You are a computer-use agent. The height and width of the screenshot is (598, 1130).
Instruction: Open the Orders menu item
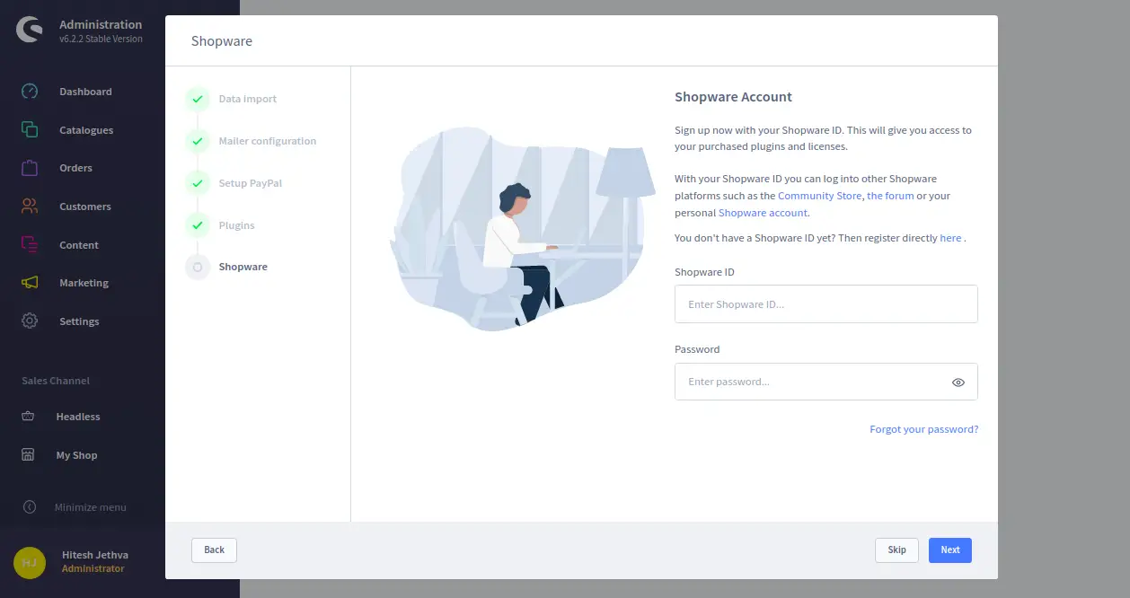coord(75,168)
